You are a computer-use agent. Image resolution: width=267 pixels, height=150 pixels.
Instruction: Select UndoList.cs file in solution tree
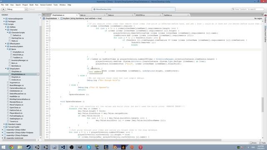[x=16, y=80]
